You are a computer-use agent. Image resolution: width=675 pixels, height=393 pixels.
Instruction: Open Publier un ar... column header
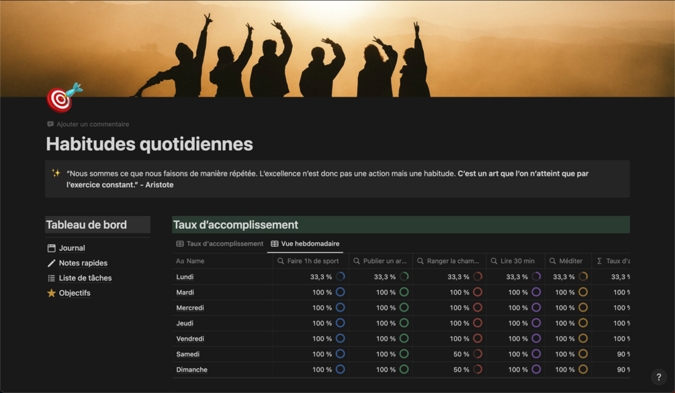pos(381,261)
